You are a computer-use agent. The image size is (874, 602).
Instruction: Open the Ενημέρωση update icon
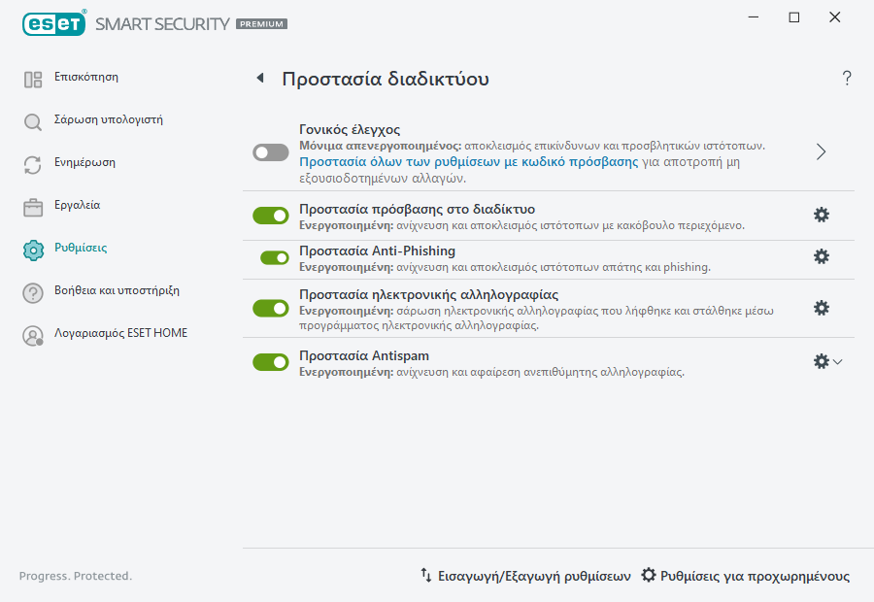tap(32, 162)
